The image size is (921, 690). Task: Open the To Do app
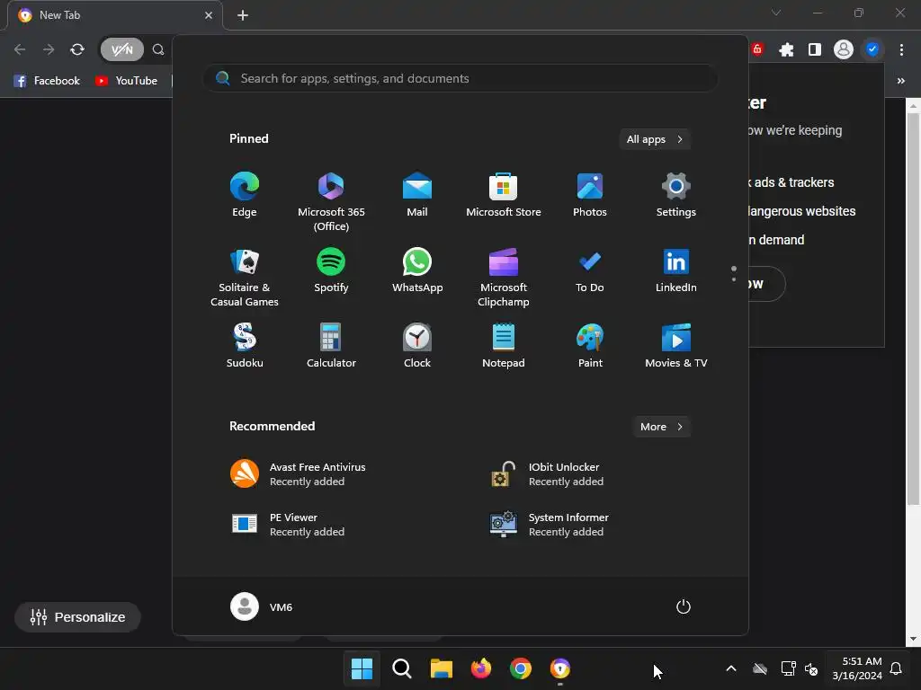[590, 271]
